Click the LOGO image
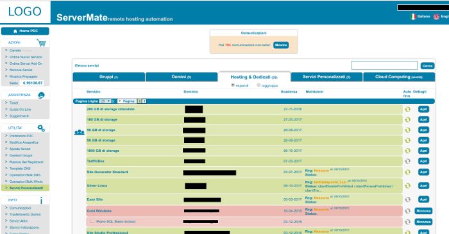The width and height of the screenshot is (449, 234). pos(25,12)
